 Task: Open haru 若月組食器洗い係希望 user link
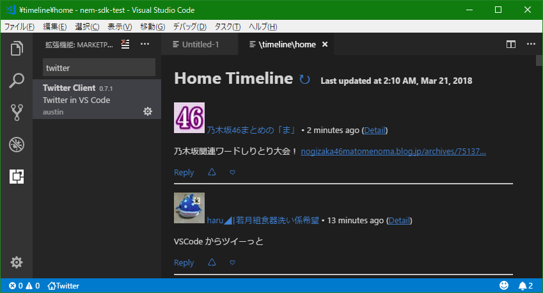[263, 220]
